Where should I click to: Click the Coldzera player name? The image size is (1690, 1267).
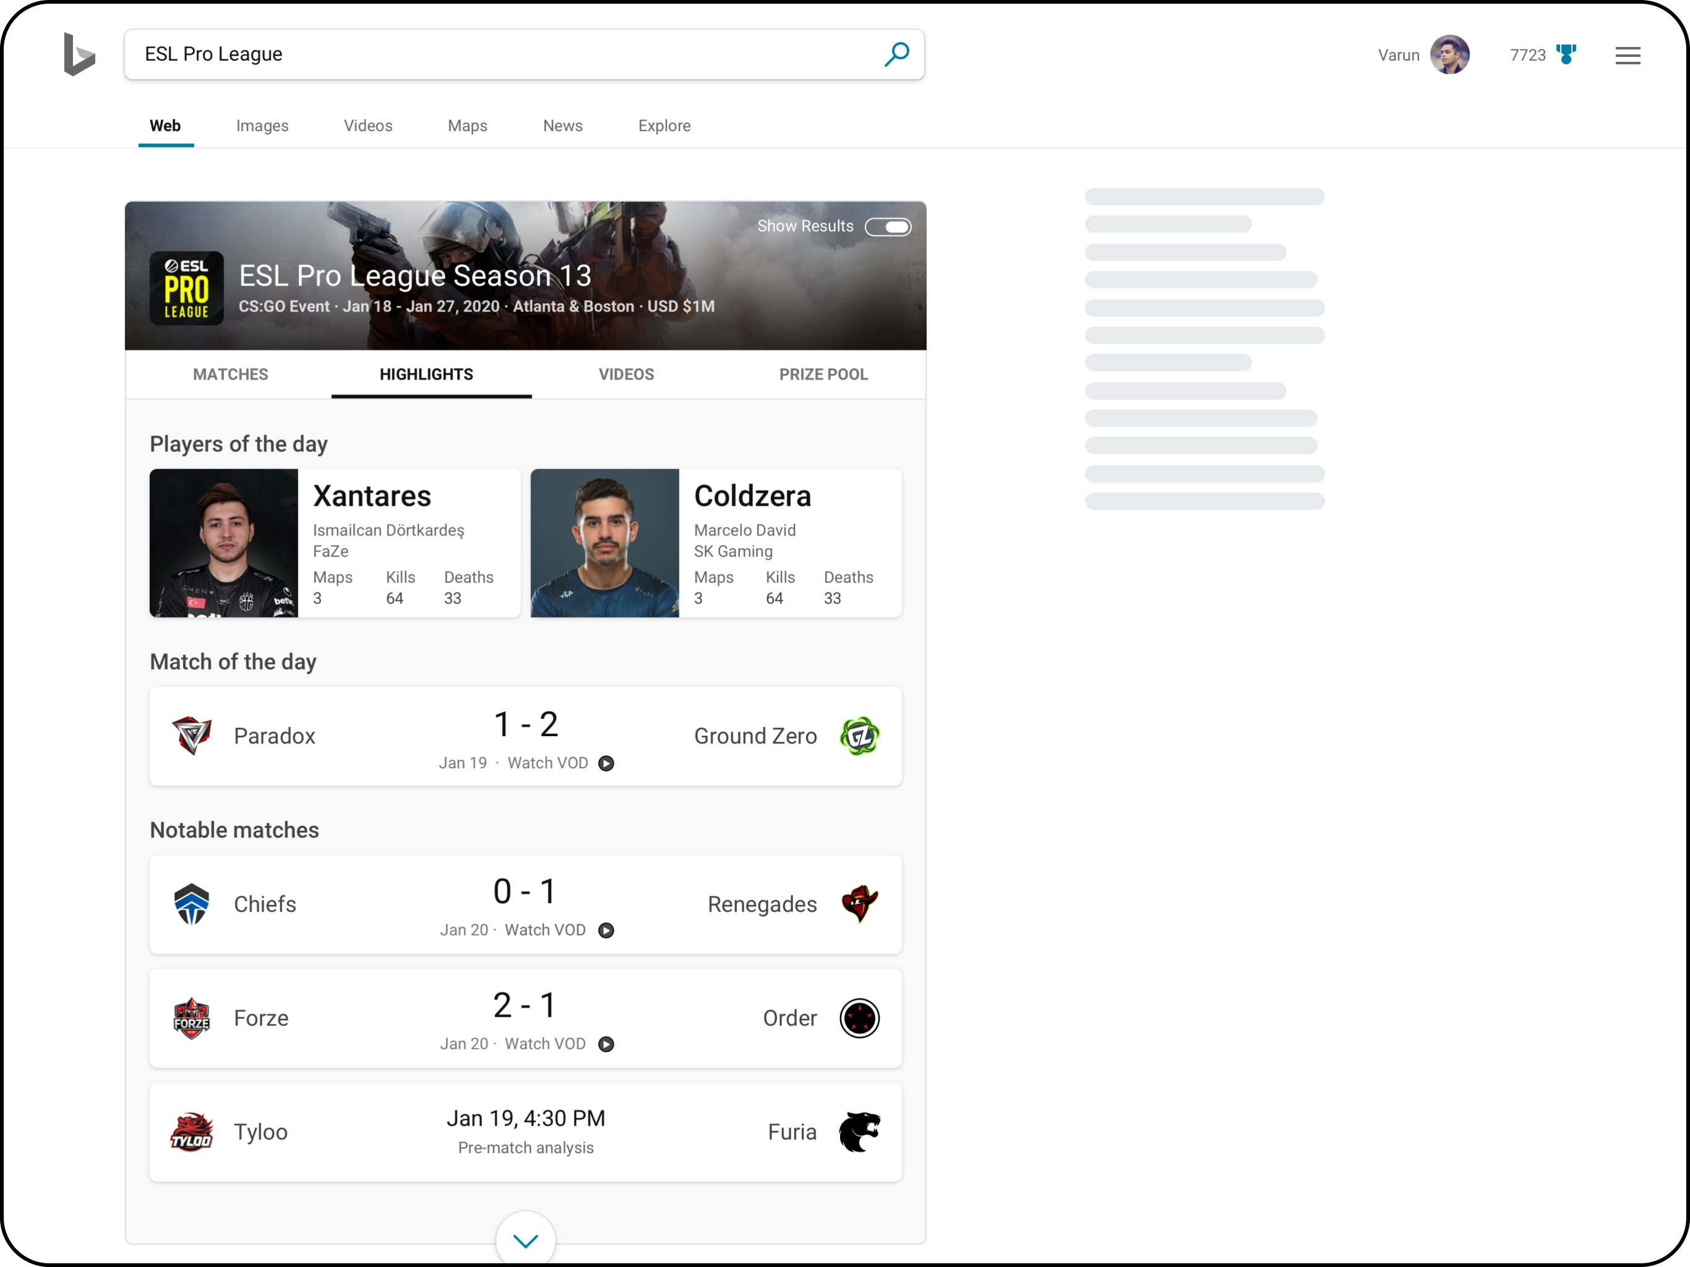point(753,496)
